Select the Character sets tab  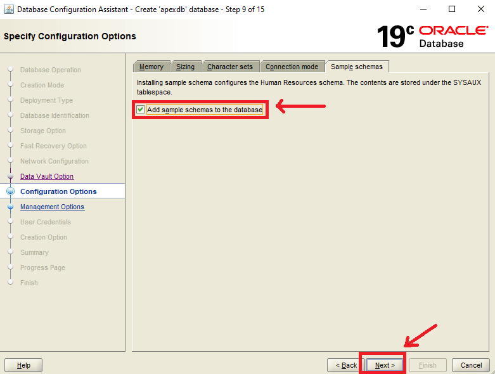(x=229, y=67)
